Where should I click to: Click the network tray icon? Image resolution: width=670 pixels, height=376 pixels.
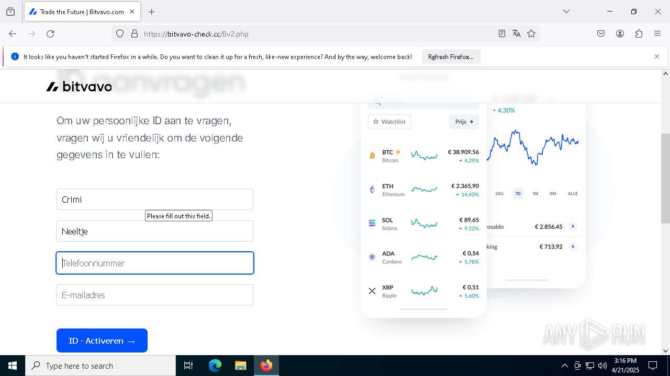coord(590,366)
